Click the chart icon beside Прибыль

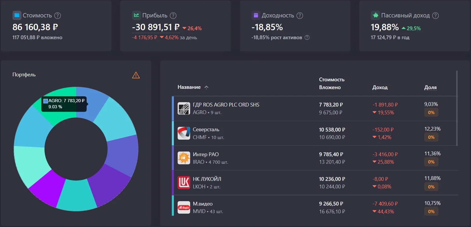point(136,15)
